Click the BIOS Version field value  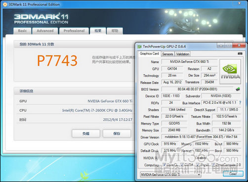point(198,89)
